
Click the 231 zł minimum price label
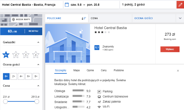pyautogui.click(x=6, y=97)
